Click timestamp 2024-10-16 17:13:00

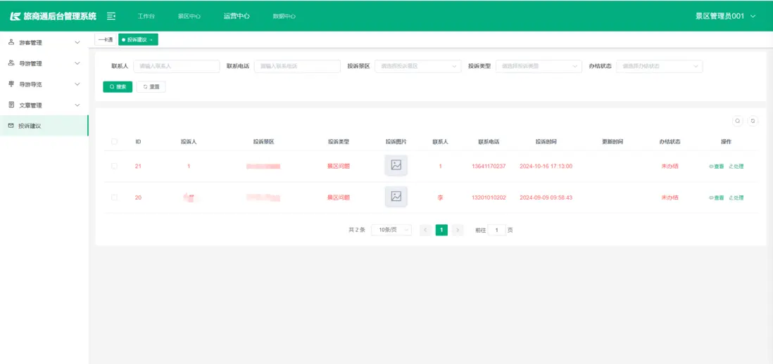tap(546, 167)
